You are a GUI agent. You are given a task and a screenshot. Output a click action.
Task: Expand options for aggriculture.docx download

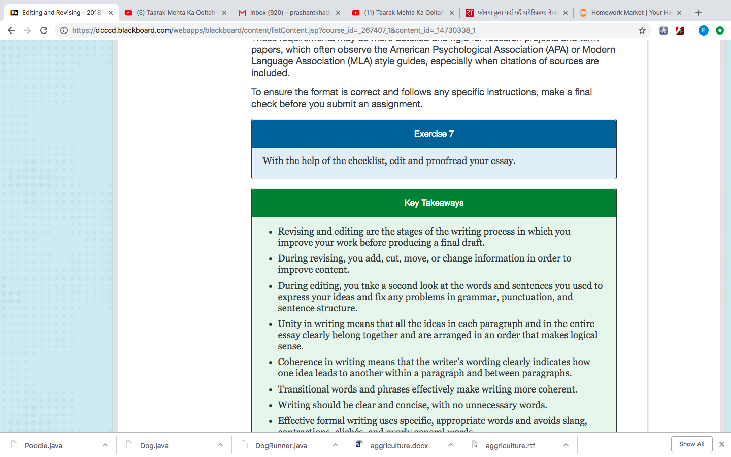click(x=451, y=445)
